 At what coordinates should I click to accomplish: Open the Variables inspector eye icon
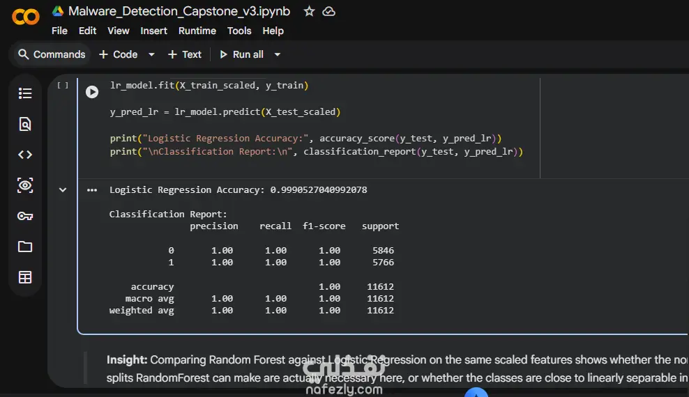coord(25,185)
